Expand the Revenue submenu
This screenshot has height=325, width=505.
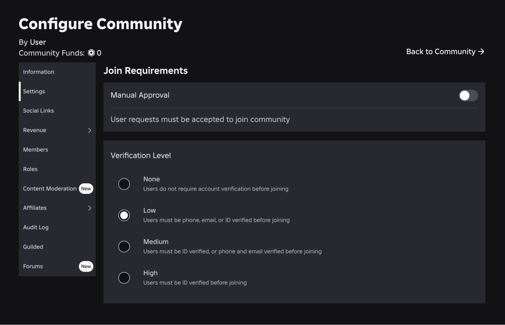pos(90,130)
